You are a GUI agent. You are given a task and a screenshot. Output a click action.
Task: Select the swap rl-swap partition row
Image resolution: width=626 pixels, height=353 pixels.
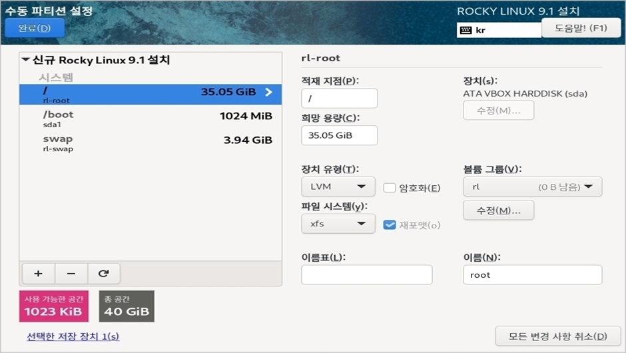coord(151,143)
